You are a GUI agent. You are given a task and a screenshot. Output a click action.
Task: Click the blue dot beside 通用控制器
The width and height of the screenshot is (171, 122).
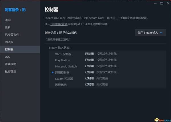[52, 72]
